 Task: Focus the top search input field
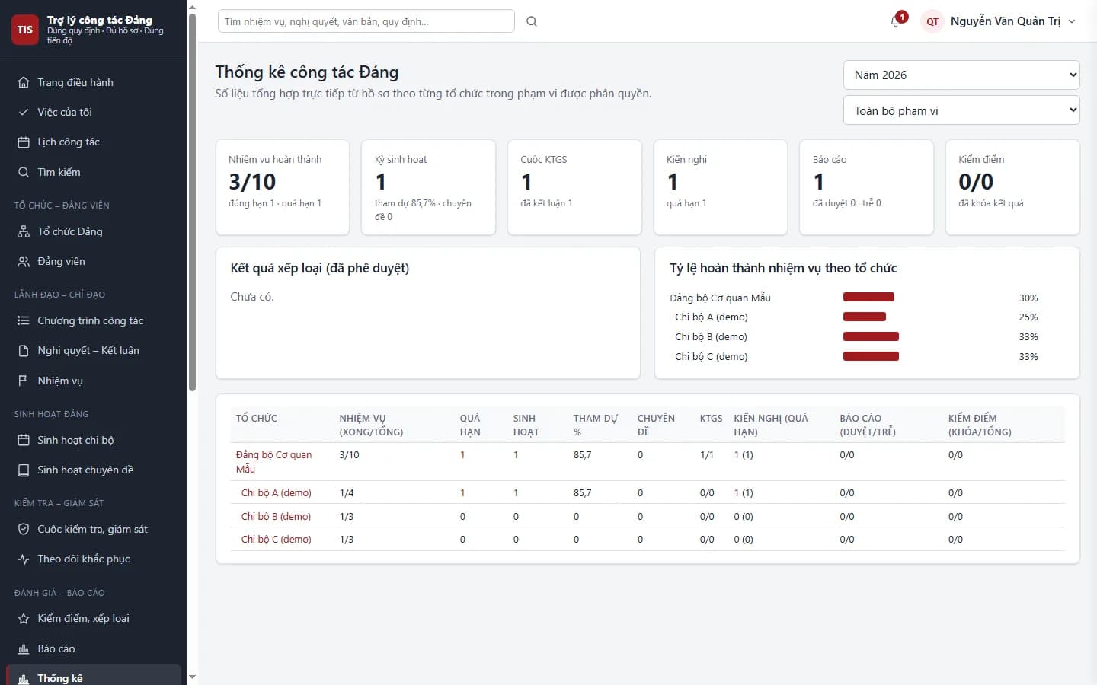(366, 21)
